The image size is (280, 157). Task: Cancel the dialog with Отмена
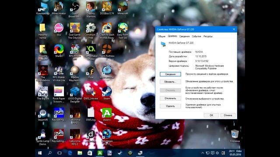[228, 115]
